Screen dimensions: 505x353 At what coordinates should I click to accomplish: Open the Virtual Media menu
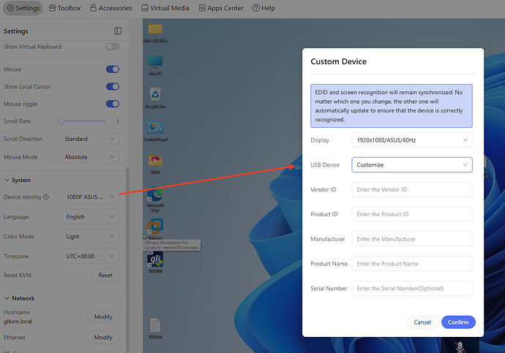coord(165,8)
